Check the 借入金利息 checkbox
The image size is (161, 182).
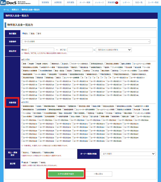coord(90,116)
